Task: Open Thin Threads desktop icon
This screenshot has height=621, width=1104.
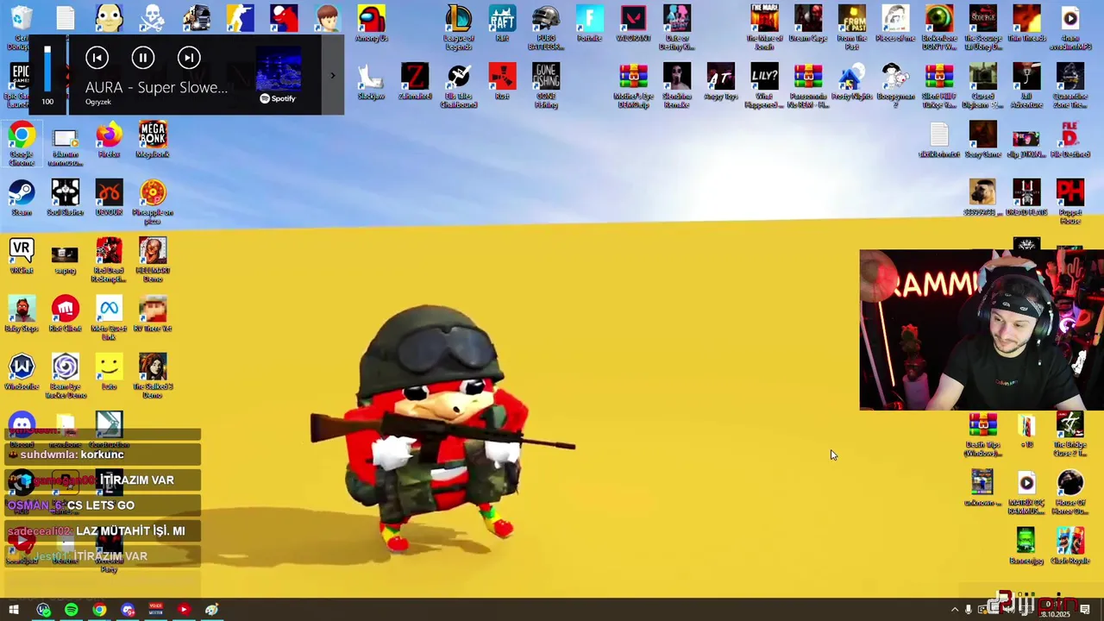Action: coord(1026,24)
